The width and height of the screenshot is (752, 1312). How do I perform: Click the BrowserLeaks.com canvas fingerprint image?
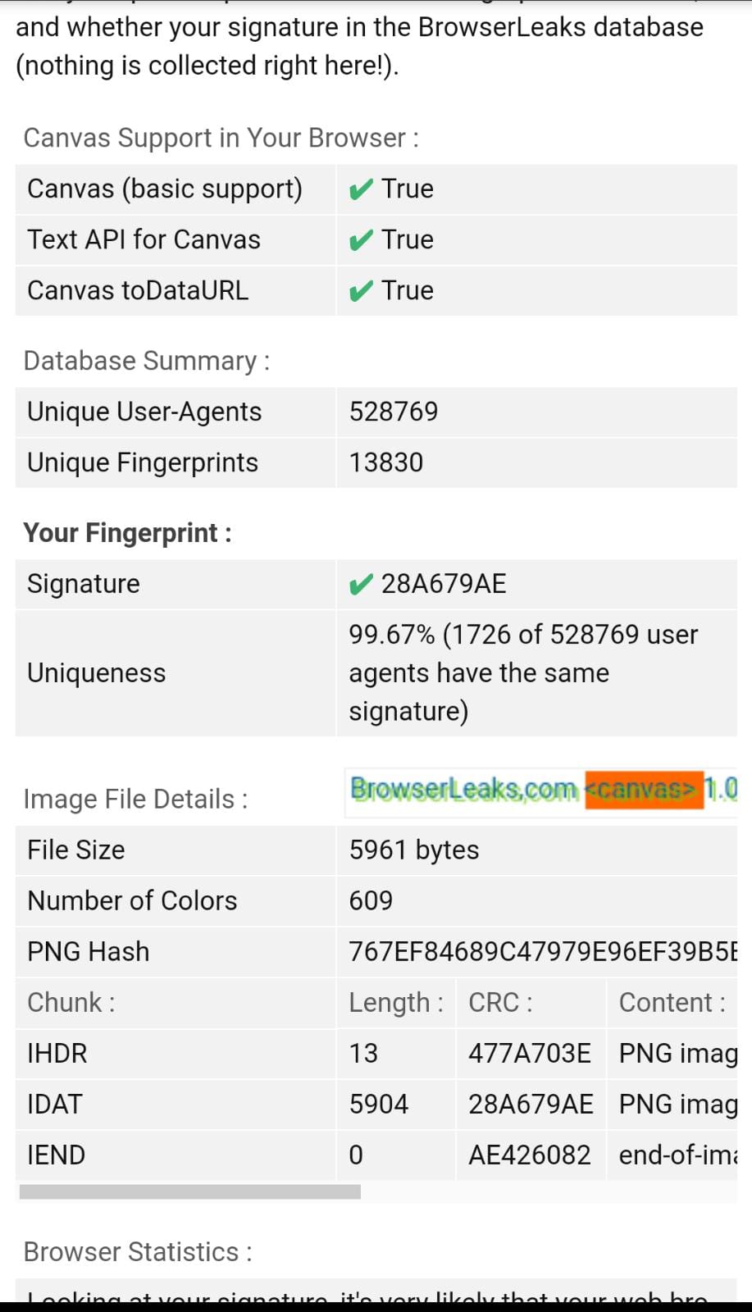543,790
